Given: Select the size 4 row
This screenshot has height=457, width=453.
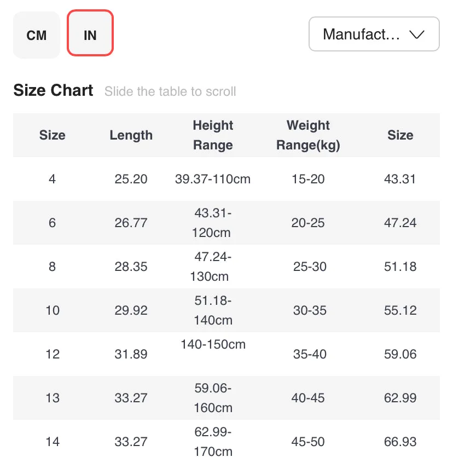Looking at the screenshot, I should click(x=226, y=179).
